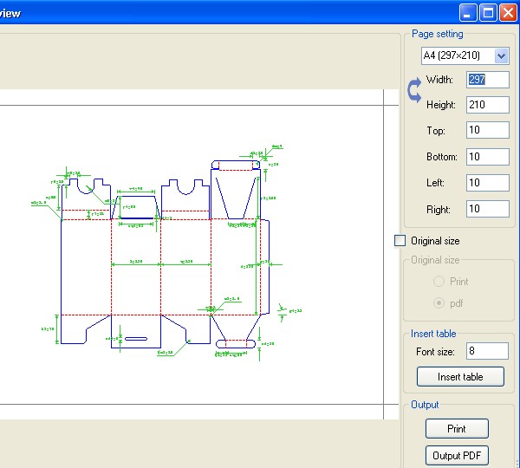The height and width of the screenshot is (468, 520).
Task: Swap width and height with rotate arrow icon
Action: 414,90
